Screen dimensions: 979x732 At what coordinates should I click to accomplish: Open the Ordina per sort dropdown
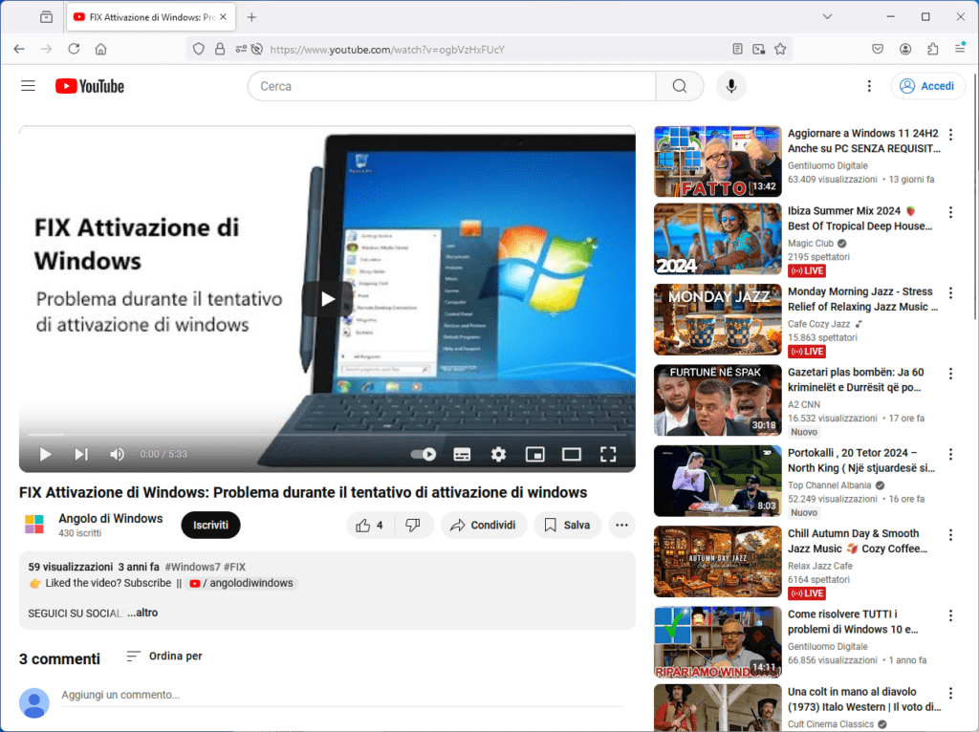pos(164,656)
